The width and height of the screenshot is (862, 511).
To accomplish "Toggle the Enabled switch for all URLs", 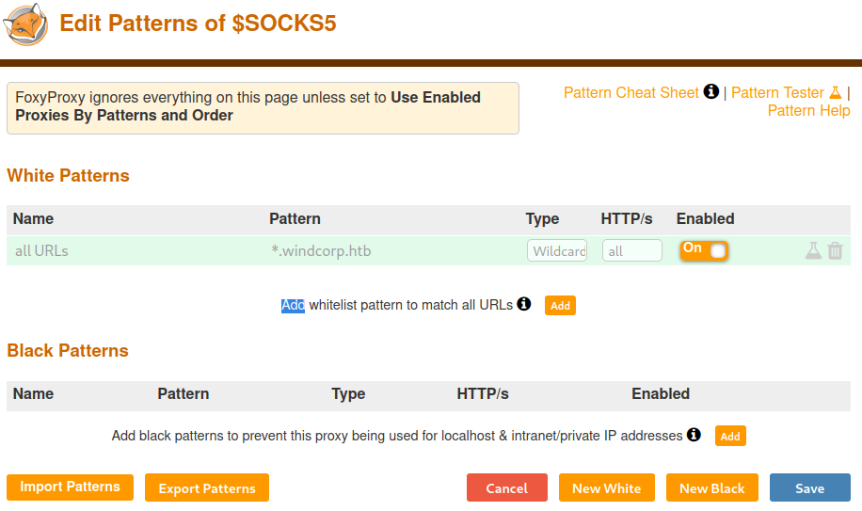I will coord(704,250).
